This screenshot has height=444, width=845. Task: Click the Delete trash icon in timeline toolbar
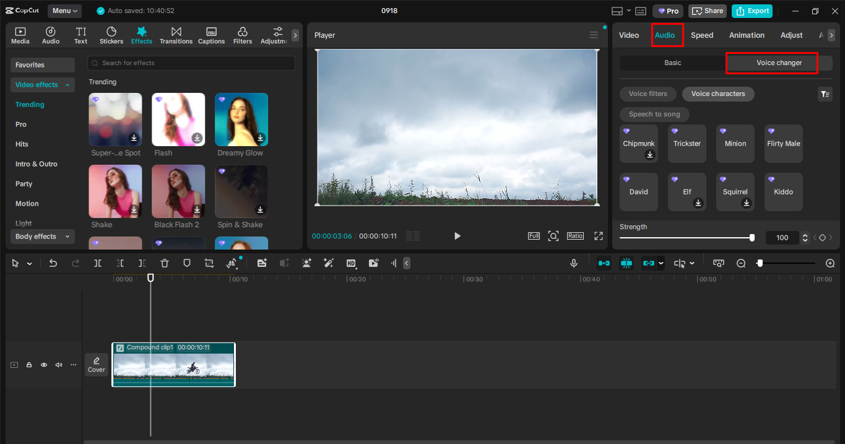[165, 263]
